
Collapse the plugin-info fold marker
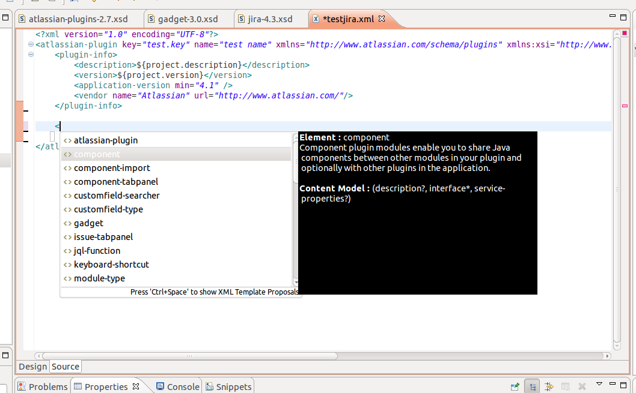pos(30,54)
